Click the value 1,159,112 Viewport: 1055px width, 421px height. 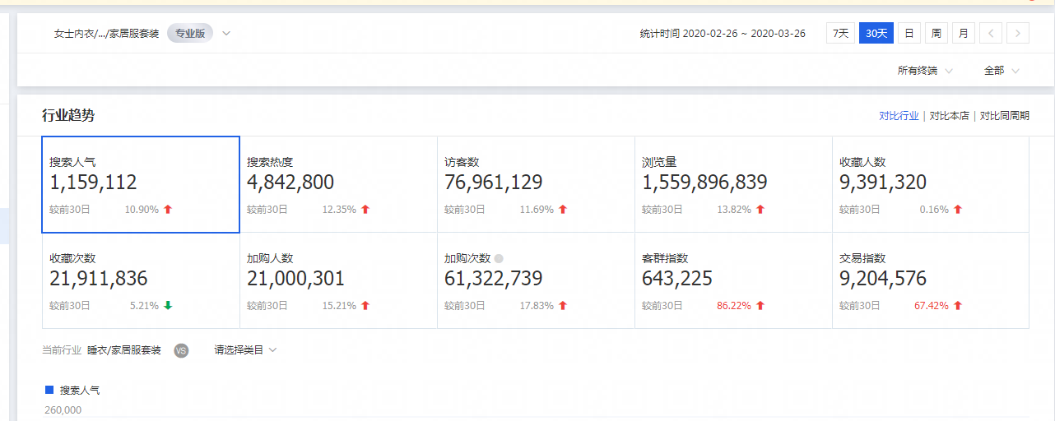pyautogui.click(x=93, y=183)
